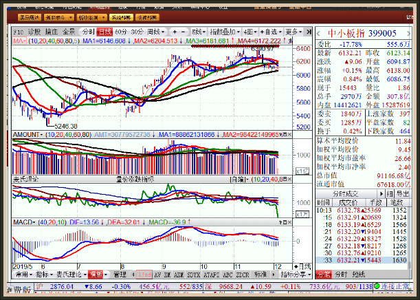Select the SDYX indicator tab
Image resolution: width=420 pixels, height=300 pixels.
[194, 275]
